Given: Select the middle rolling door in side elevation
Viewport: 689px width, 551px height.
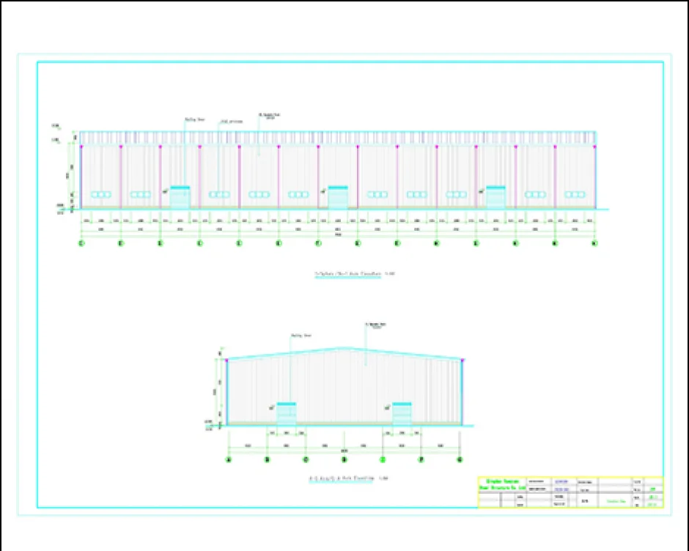Looking at the screenshot, I should [338, 198].
